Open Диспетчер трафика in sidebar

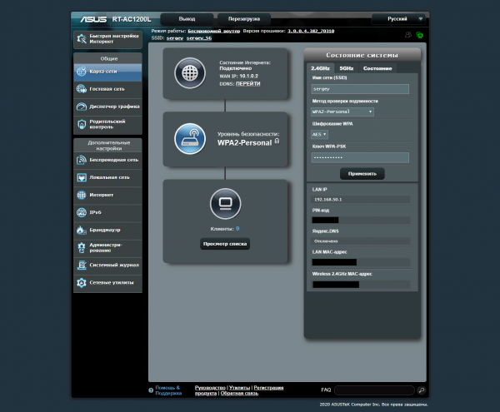(x=107, y=106)
